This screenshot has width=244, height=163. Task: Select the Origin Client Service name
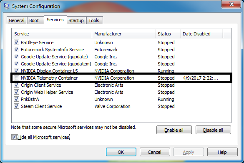[x=41, y=85]
